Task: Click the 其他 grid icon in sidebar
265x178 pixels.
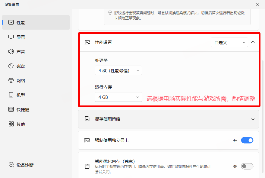Action: pyautogui.click(x=11, y=124)
